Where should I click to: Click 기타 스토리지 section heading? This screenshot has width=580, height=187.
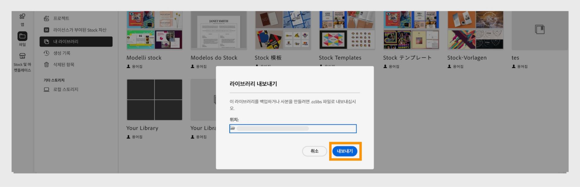click(x=54, y=80)
